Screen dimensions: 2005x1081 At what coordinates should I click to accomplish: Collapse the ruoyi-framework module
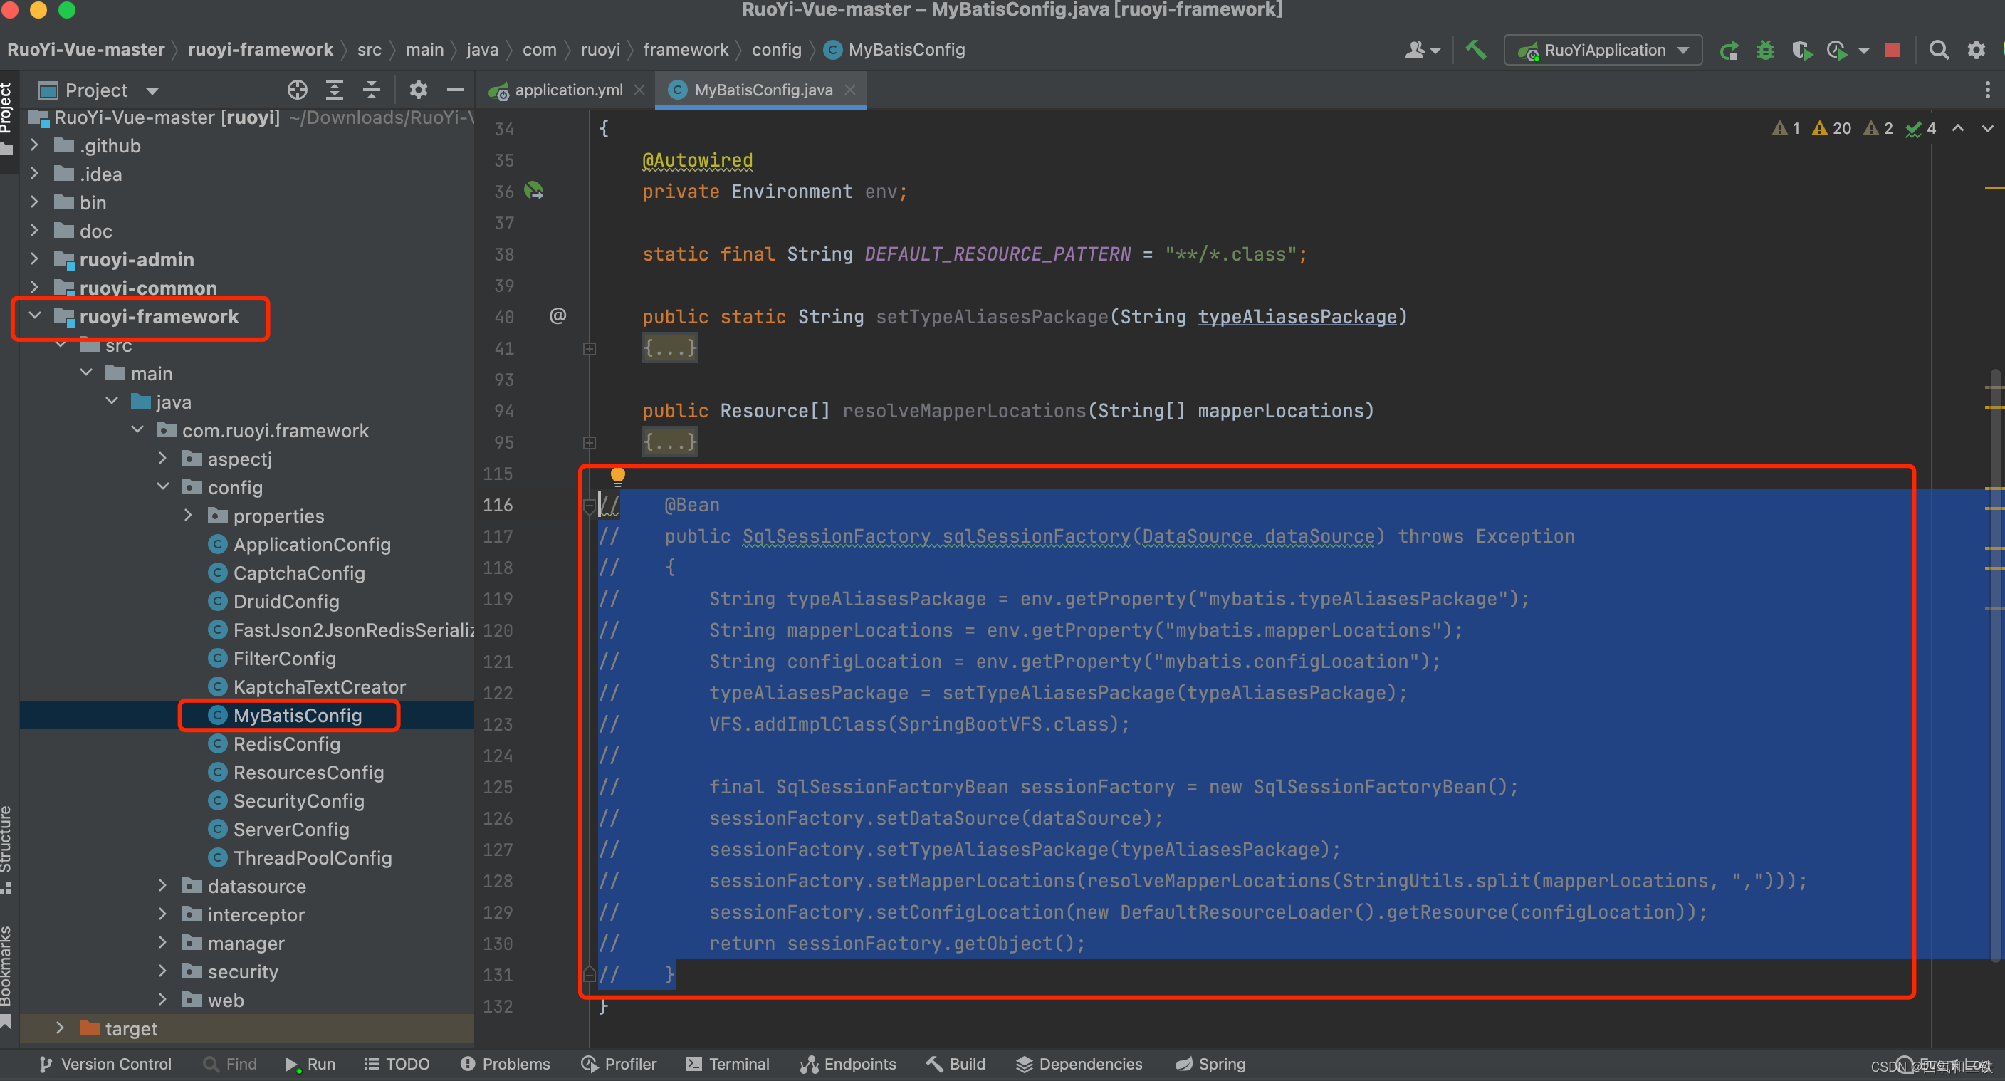[x=34, y=316]
